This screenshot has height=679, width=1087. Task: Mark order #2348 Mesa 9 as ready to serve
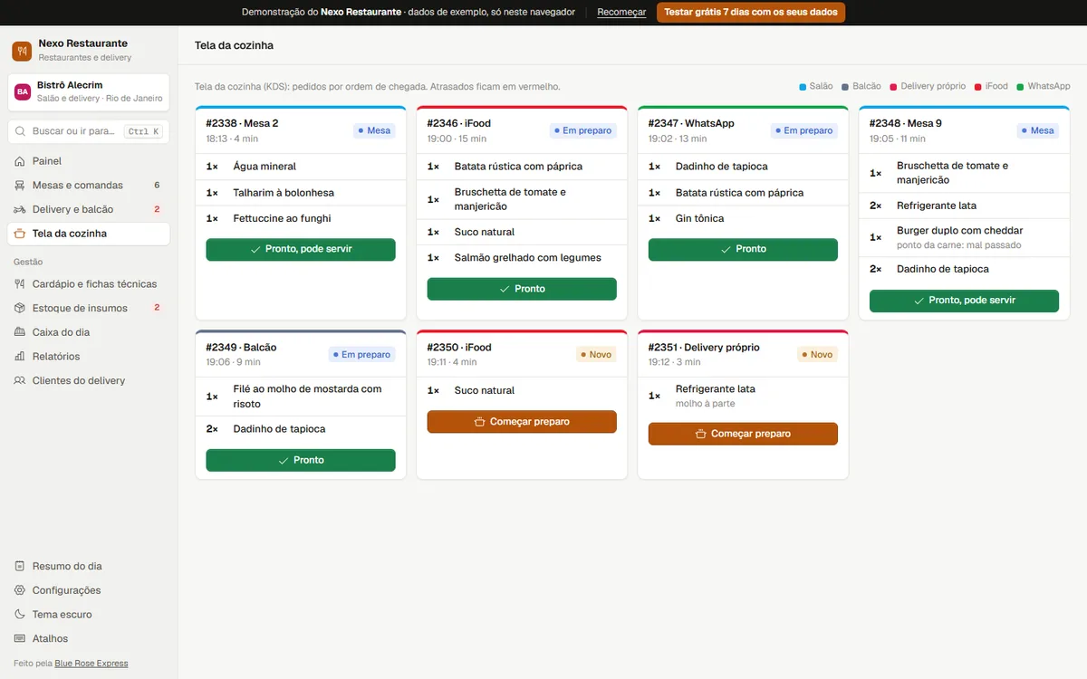[964, 301]
